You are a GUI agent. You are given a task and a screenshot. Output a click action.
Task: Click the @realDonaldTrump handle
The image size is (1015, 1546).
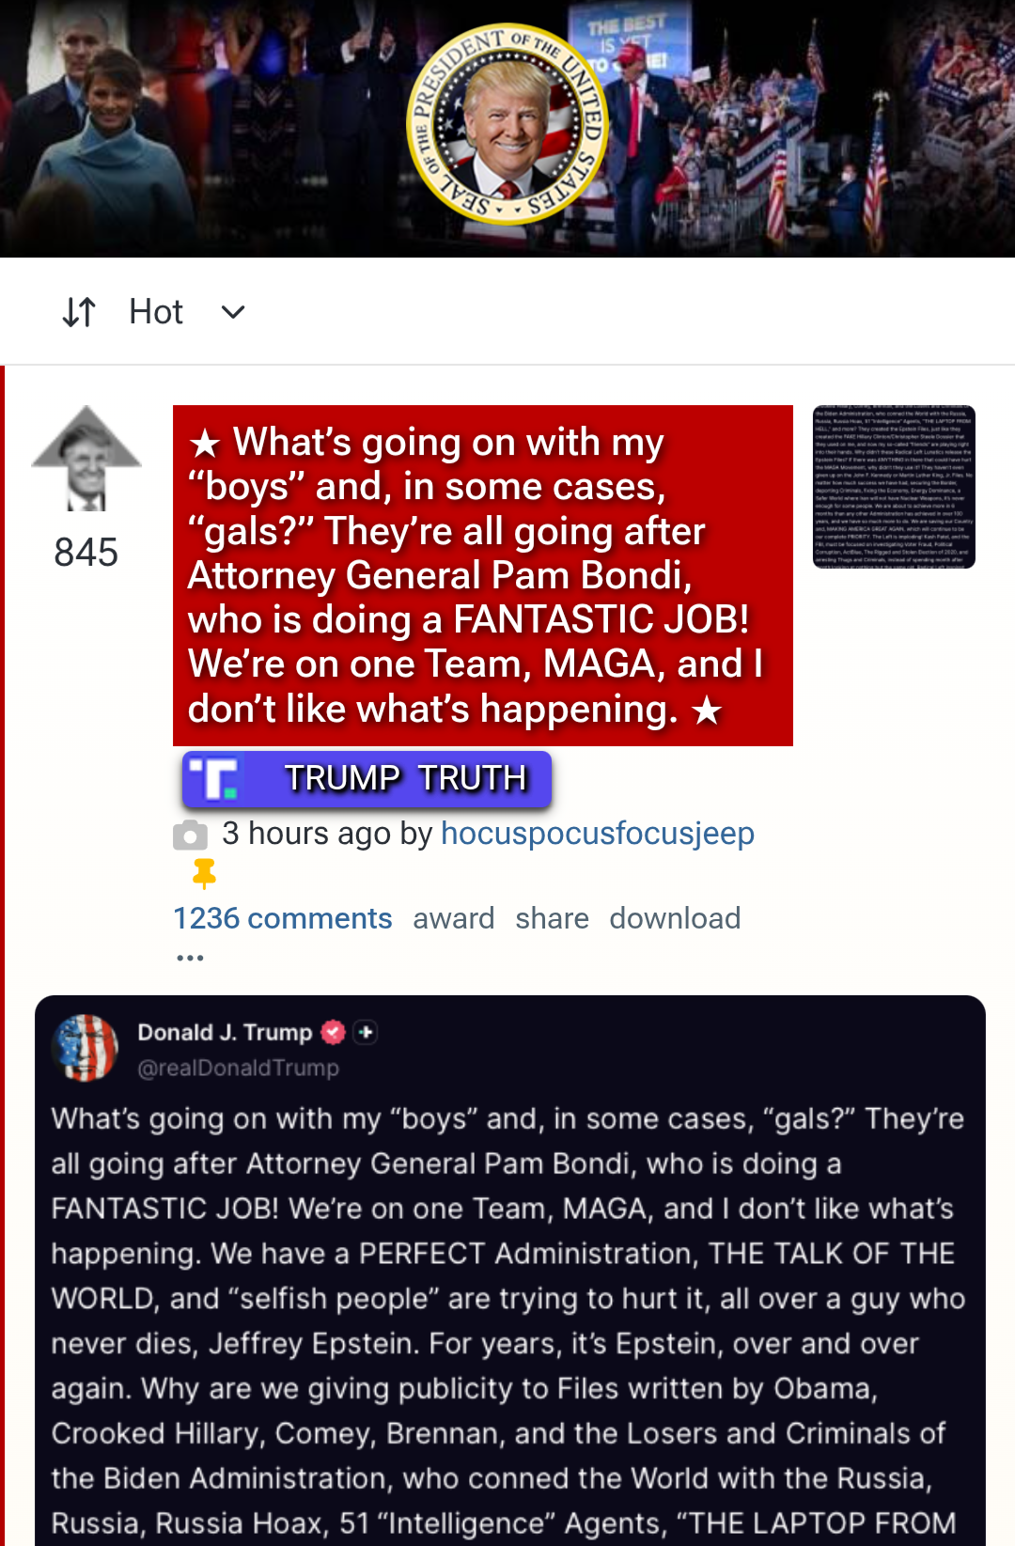[239, 1068]
